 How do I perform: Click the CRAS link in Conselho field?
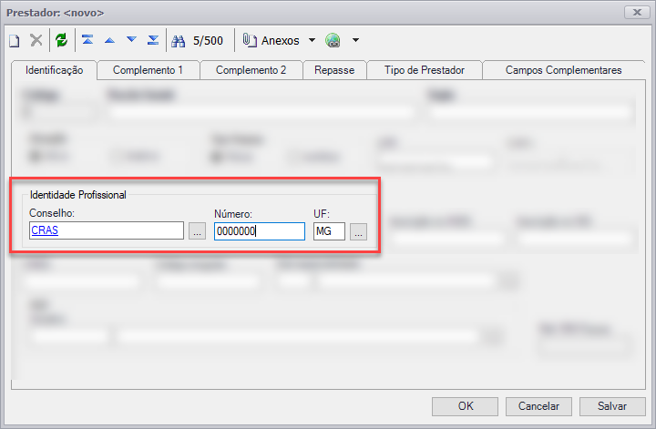45,230
